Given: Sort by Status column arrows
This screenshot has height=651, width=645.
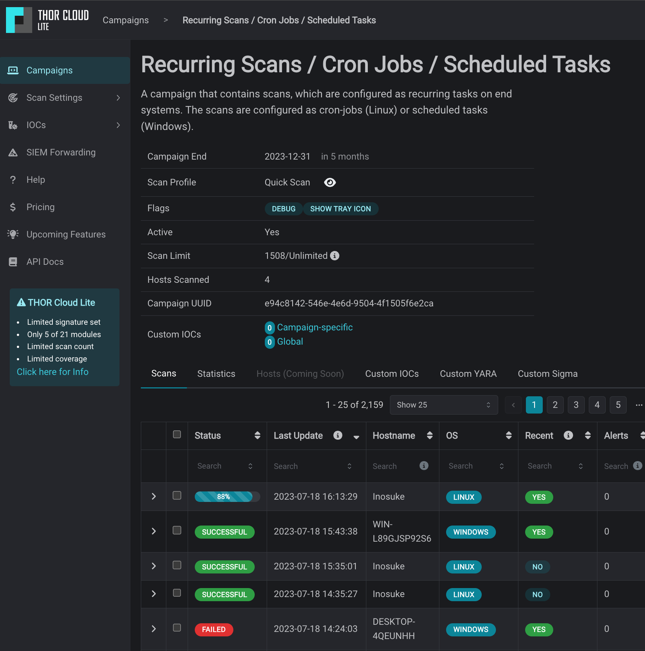Looking at the screenshot, I should 257,435.
